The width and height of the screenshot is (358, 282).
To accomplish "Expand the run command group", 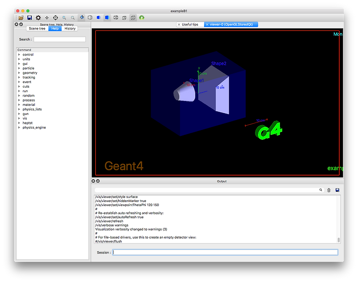I will point(19,91).
